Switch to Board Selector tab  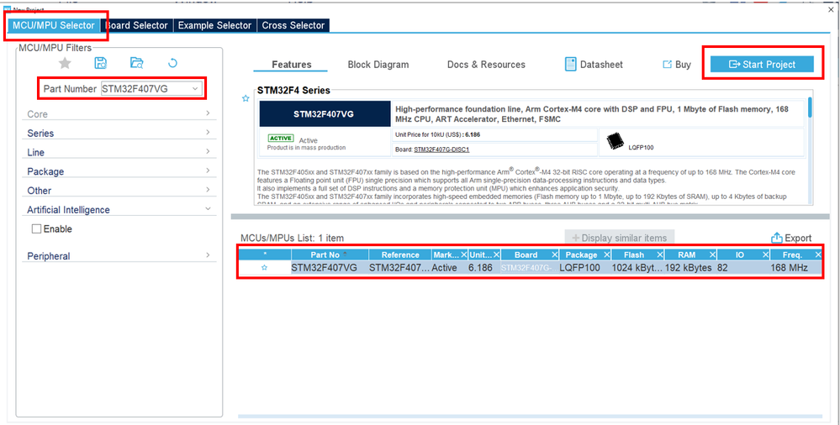[136, 25]
